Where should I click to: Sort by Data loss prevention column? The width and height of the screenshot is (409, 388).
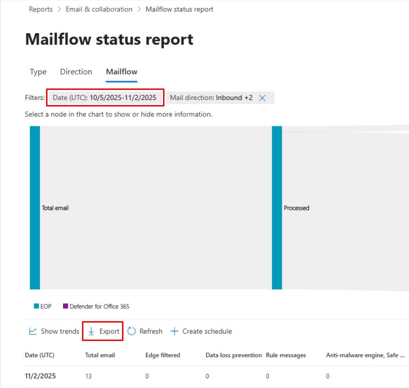point(234,355)
